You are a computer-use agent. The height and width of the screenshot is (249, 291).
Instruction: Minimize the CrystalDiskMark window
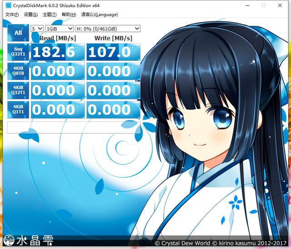(x=247, y=5)
